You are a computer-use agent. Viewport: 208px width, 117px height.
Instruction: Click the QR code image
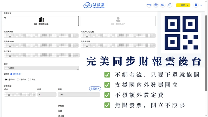tap(181, 33)
